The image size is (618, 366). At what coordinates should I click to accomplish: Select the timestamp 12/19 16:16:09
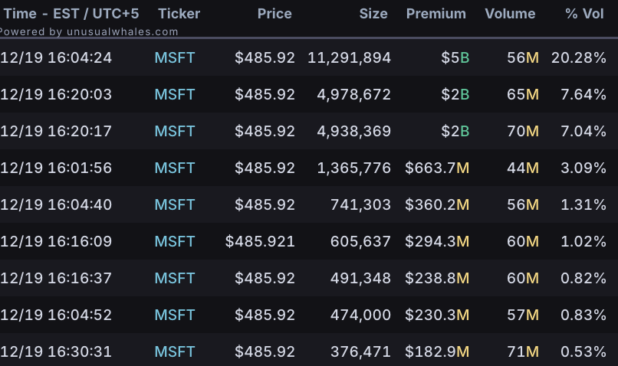click(x=56, y=241)
